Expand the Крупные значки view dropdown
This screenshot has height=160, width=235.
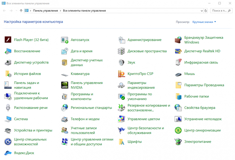click(x=204, y=22)
